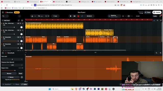Switch to the Editor tab
163x91 pixels.
(24, 84)
